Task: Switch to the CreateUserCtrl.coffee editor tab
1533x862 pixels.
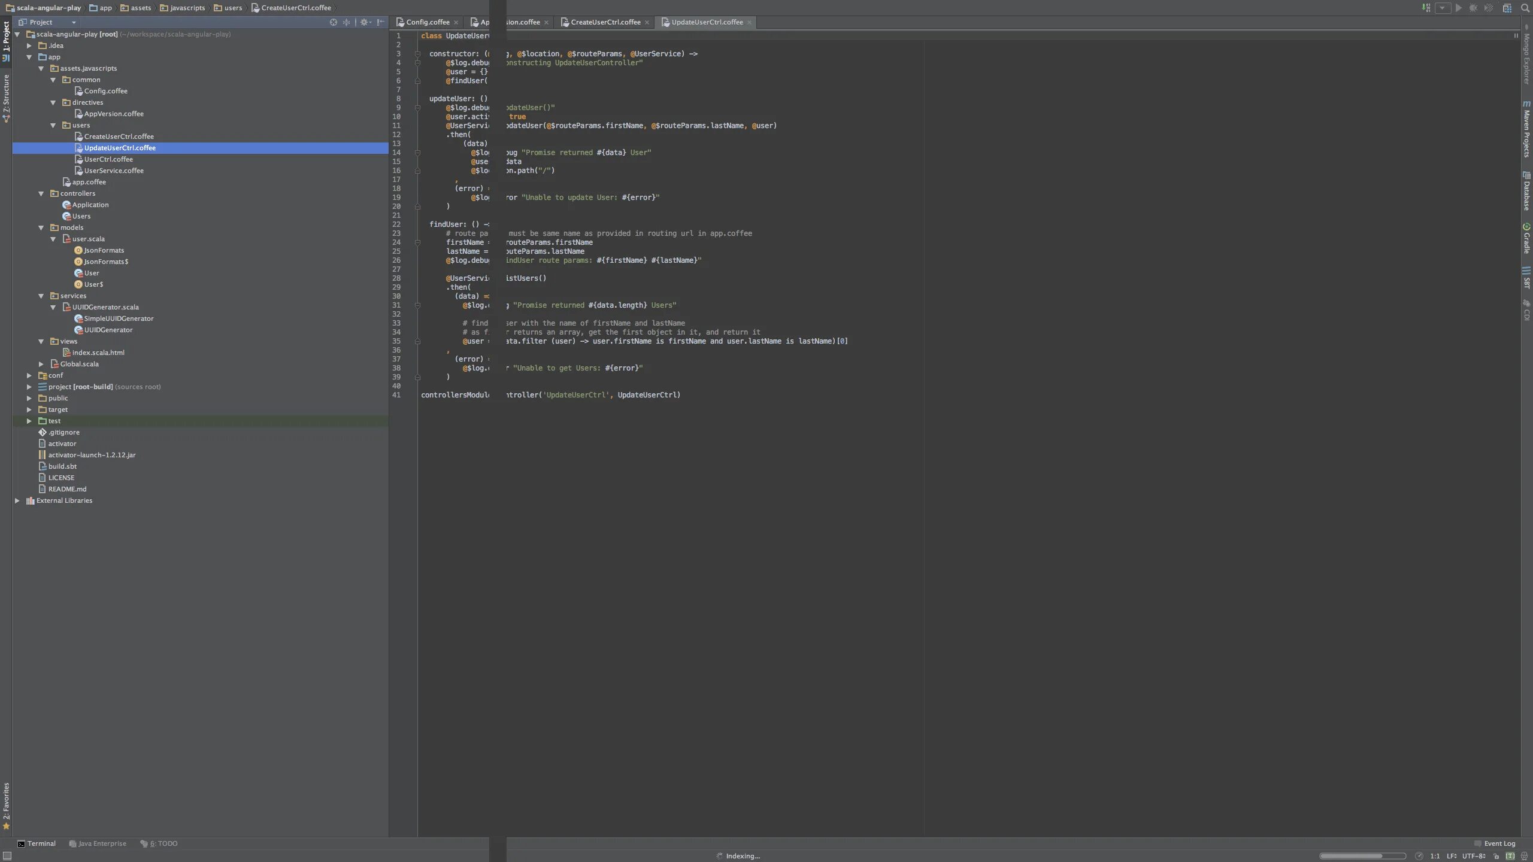Action: tap(605, 22)
